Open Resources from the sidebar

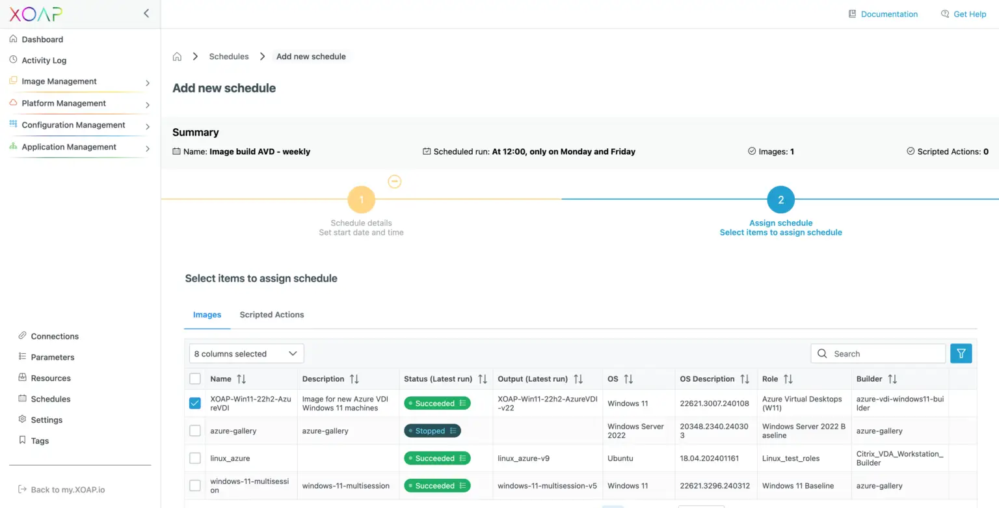click(x=51, y=378)
